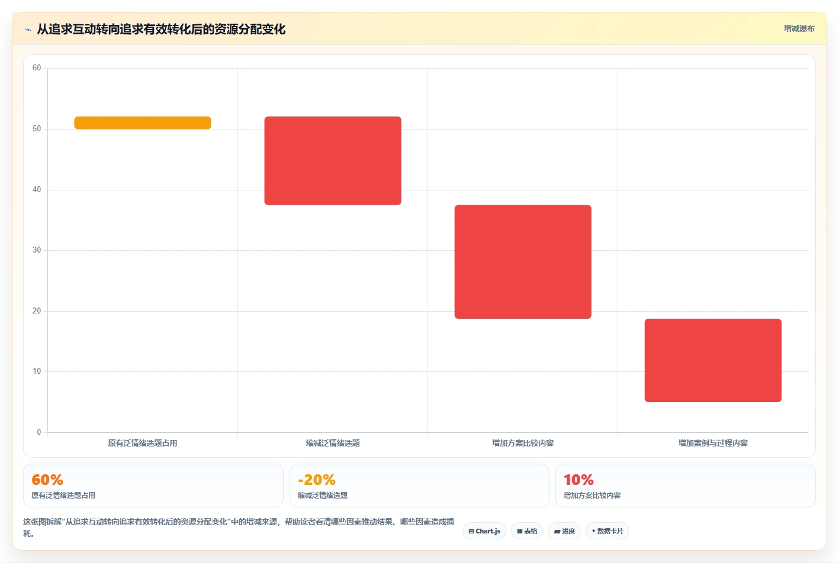Click the red bar for 增加案例与过程内容

[x=713, y=360]
